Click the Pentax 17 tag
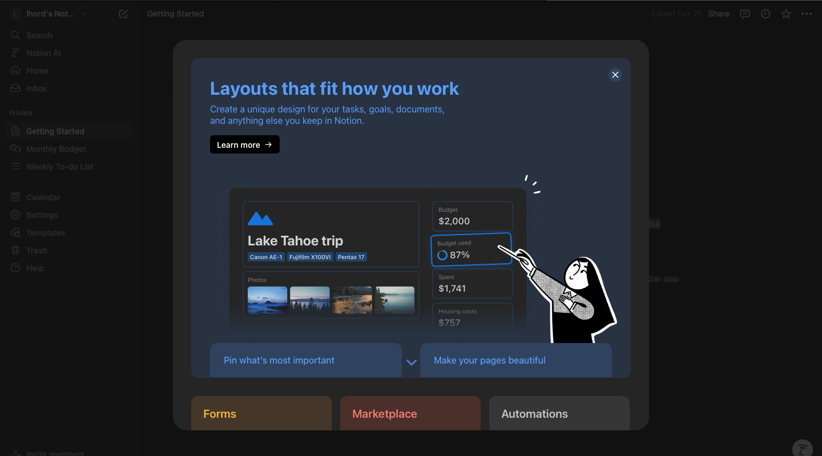822x456 pixels. tap(351, 257)
